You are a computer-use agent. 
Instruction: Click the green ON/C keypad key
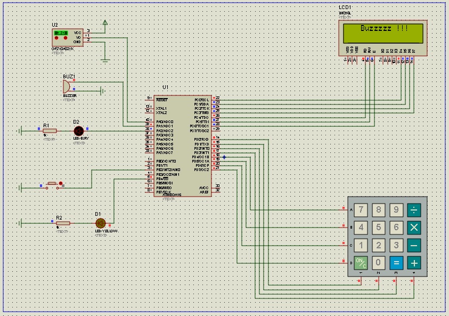pyautogui.click(x=361, y=263)
